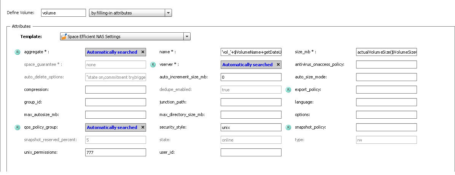Viewport: 455px width, 175px height.
Task: Click the snapshot_policy input field
Action: (386, 127)
